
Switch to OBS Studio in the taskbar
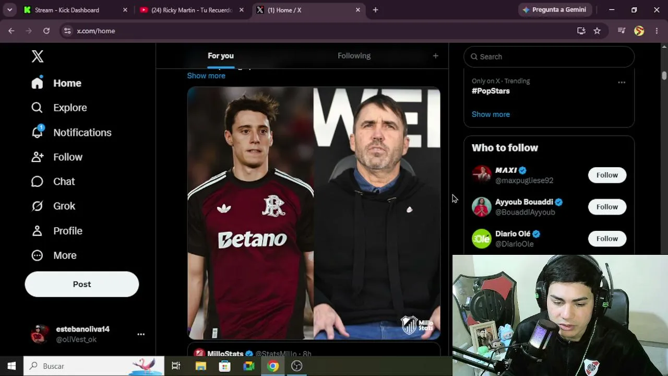point(297,366)
